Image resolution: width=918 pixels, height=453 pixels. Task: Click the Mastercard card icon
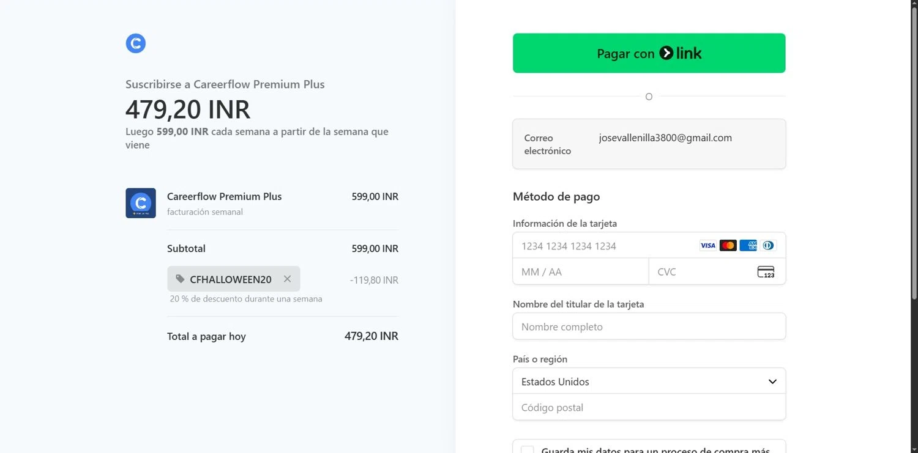(728, 246)
